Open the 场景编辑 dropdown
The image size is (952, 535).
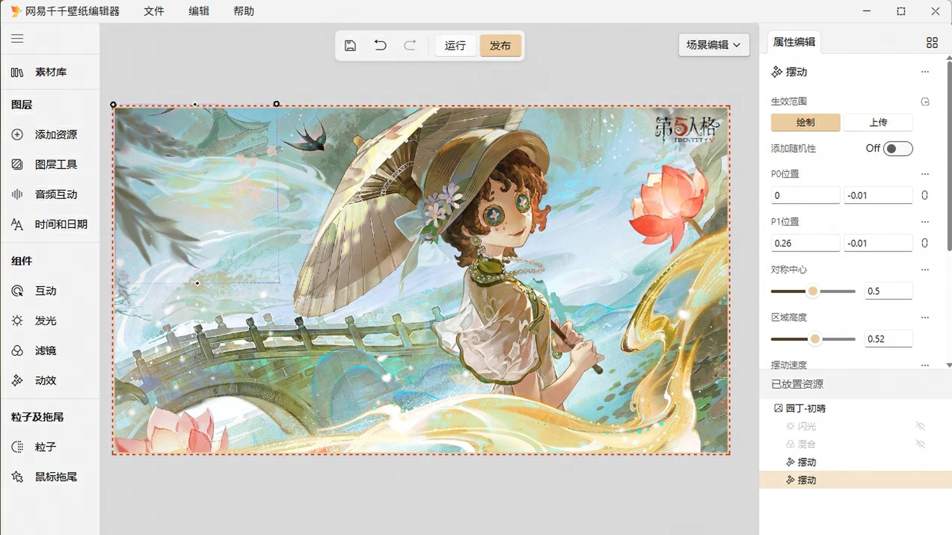714,45
